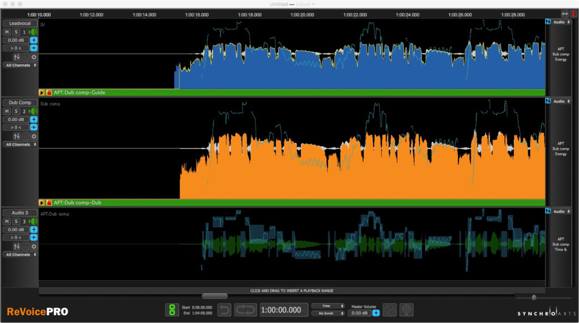Toggle horizontal fit arrows icon
This screenshot has height=323, width=579.
pos(565,14)
